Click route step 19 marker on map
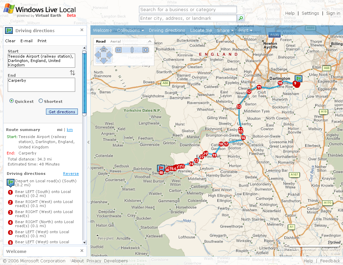 (x=214, y=155)
